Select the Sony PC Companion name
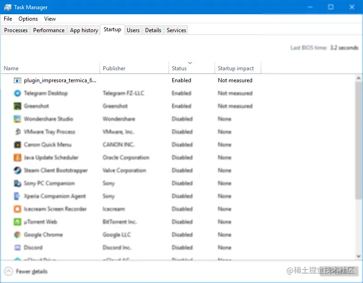This screenshot has width=363, height=283. coord(49,183)
